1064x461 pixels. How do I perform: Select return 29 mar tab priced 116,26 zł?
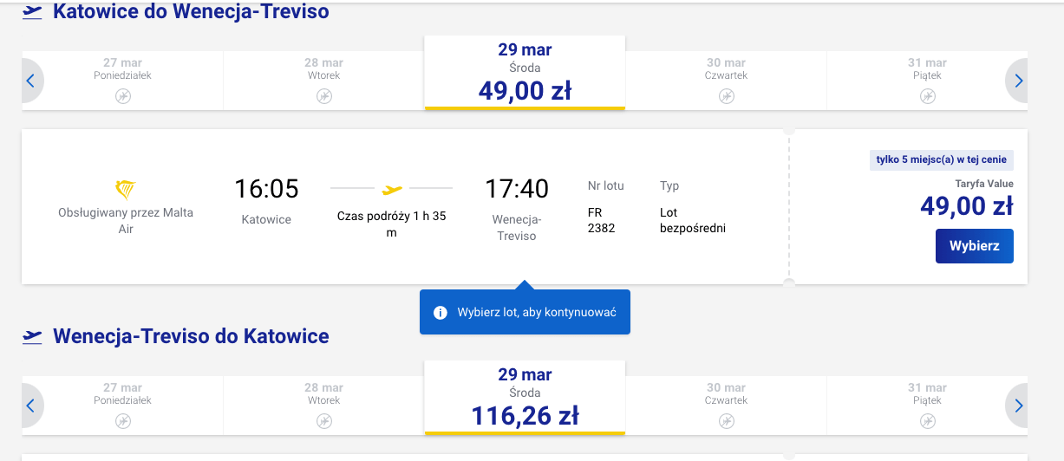coord(525,398)
